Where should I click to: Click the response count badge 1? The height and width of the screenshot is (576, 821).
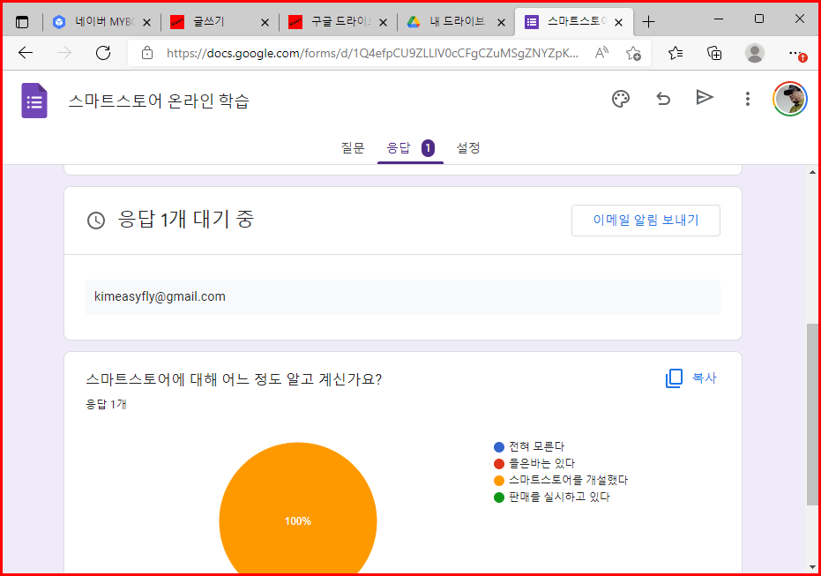click(x=428, y=148)
